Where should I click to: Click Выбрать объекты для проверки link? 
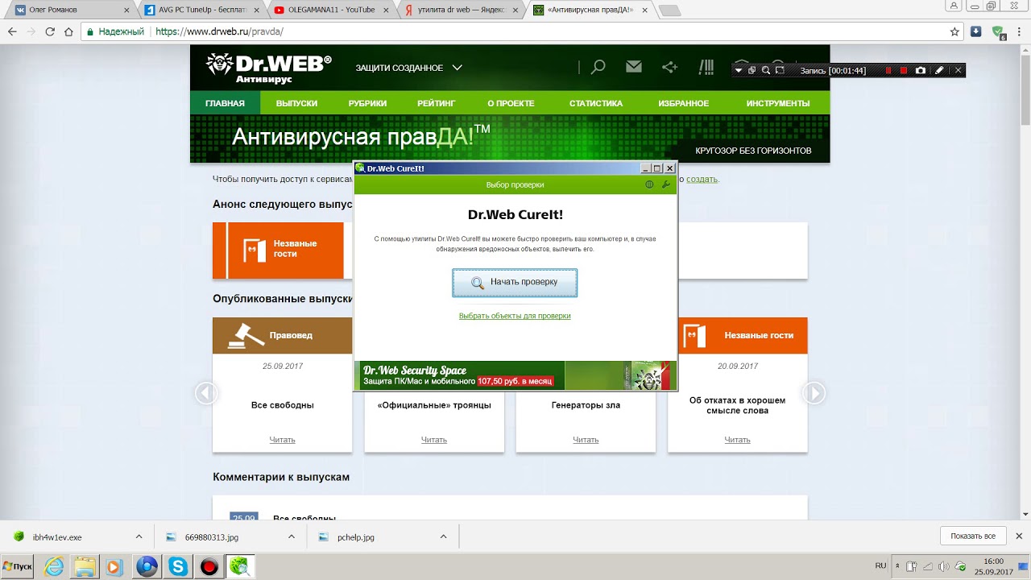click(x=515, y=316)
